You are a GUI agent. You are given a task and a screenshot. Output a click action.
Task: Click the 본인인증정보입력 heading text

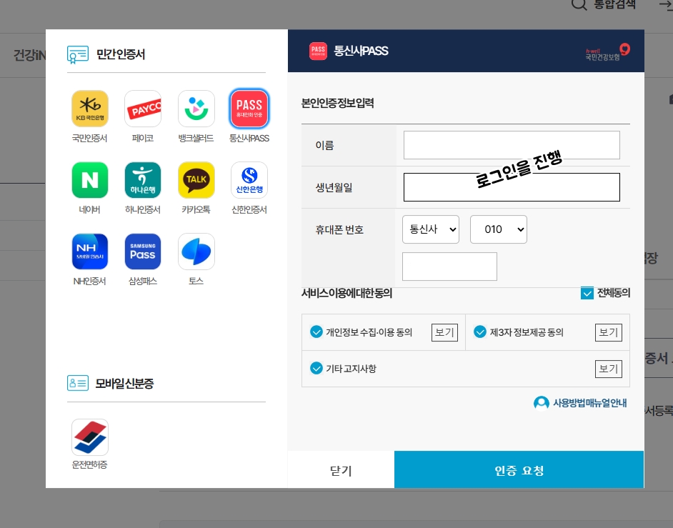[x=338, y=104]
